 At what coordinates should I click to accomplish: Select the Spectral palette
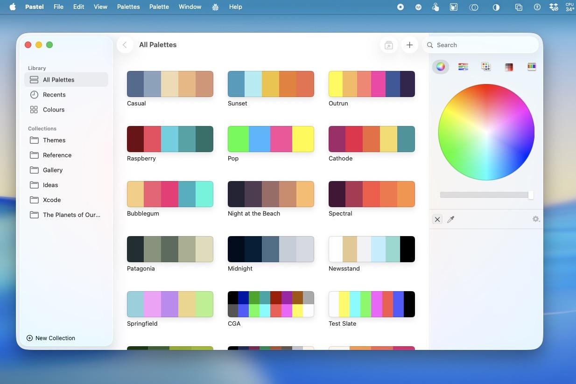(372, 194)
